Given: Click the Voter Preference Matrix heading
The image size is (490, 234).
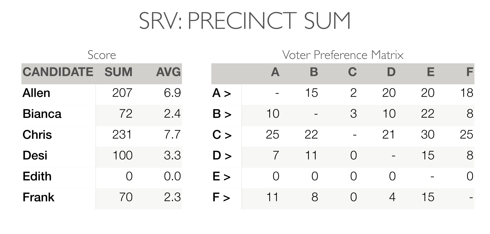Looking at the screenshot, I should 343,55.
